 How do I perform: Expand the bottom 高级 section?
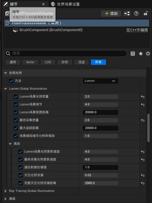click(x=6, y=199)
